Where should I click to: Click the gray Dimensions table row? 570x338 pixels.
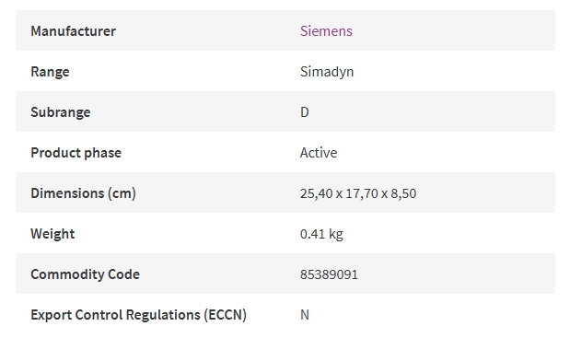[x=285, y=192]
